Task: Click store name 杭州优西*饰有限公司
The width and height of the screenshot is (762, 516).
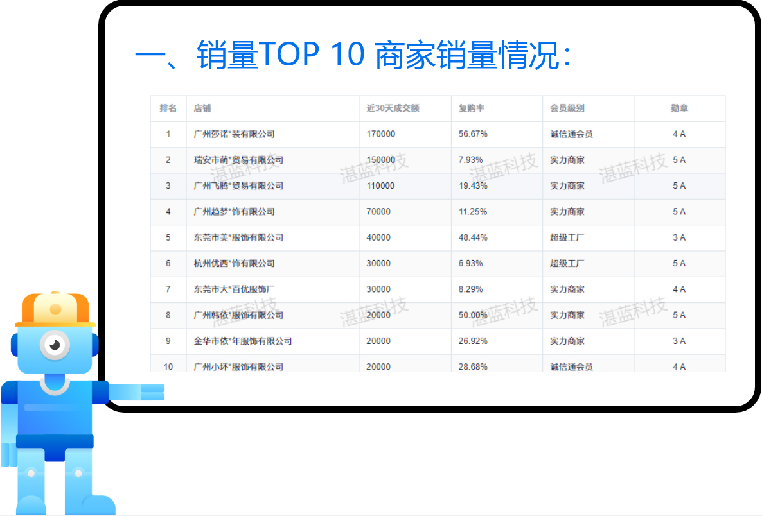Action: [234, 263]
